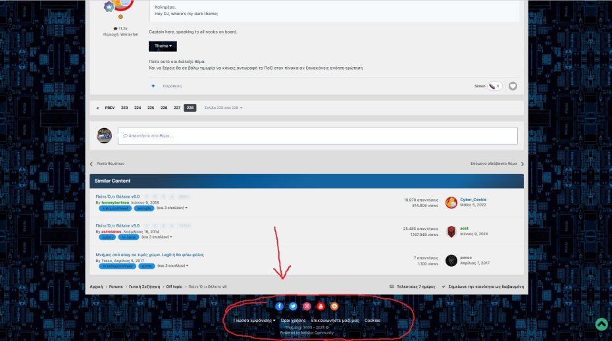Open aoet's profile name link
The image size is (612, 341).
pyautogui.click(x=464, y=229)
